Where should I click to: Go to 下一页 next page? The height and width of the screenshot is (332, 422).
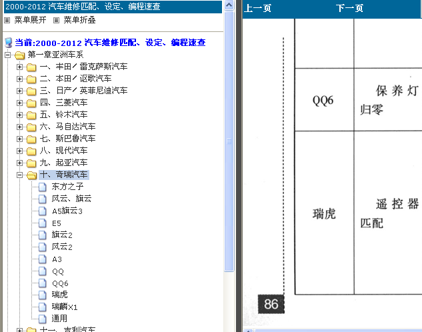tap(349, 8)
